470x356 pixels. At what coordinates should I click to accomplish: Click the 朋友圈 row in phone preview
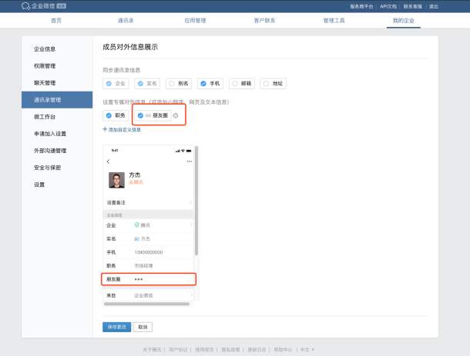(149, 279)
